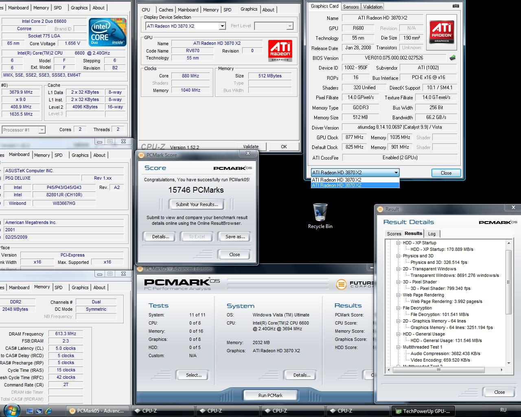Click the ATI Radeon logo in GPU-Z

click(442, 32)
